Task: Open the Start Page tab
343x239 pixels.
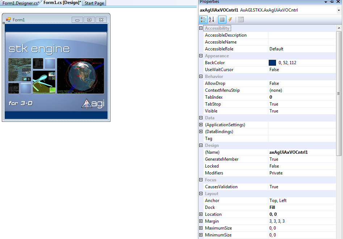Action: (x=94, y=3)
